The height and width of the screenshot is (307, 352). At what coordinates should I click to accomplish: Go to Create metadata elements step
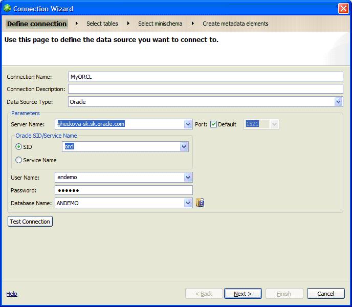point(235,24)
